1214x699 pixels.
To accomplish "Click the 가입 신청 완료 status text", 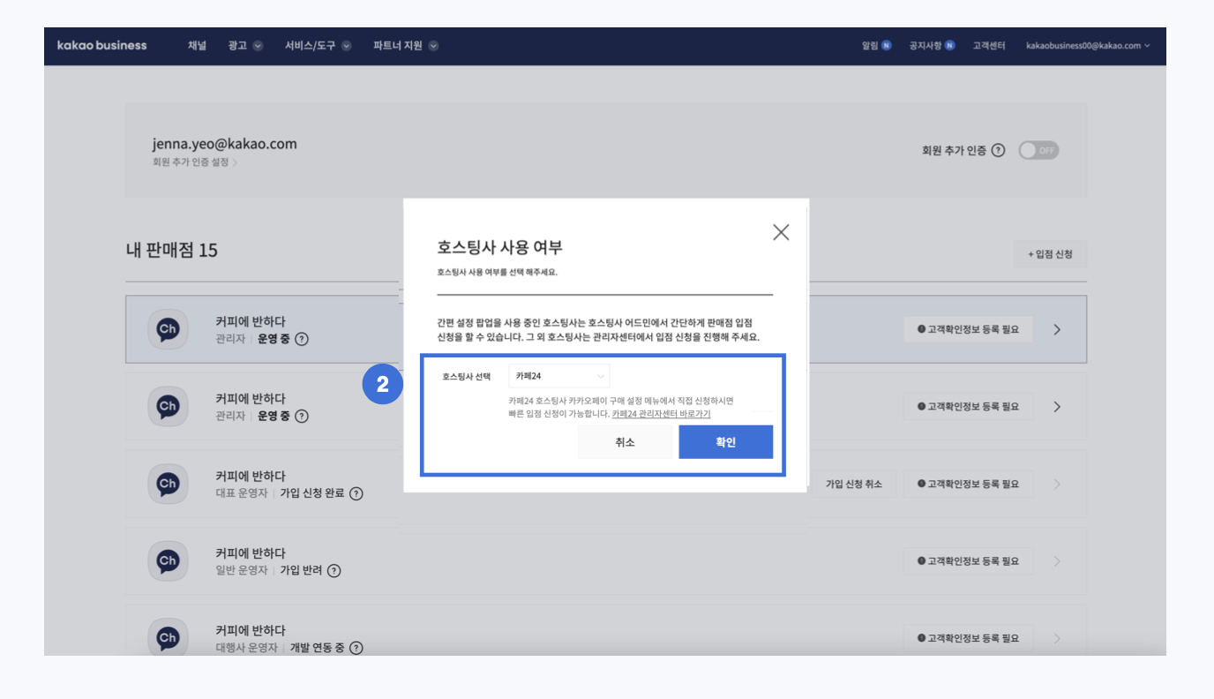I will [x=311, y=493].
